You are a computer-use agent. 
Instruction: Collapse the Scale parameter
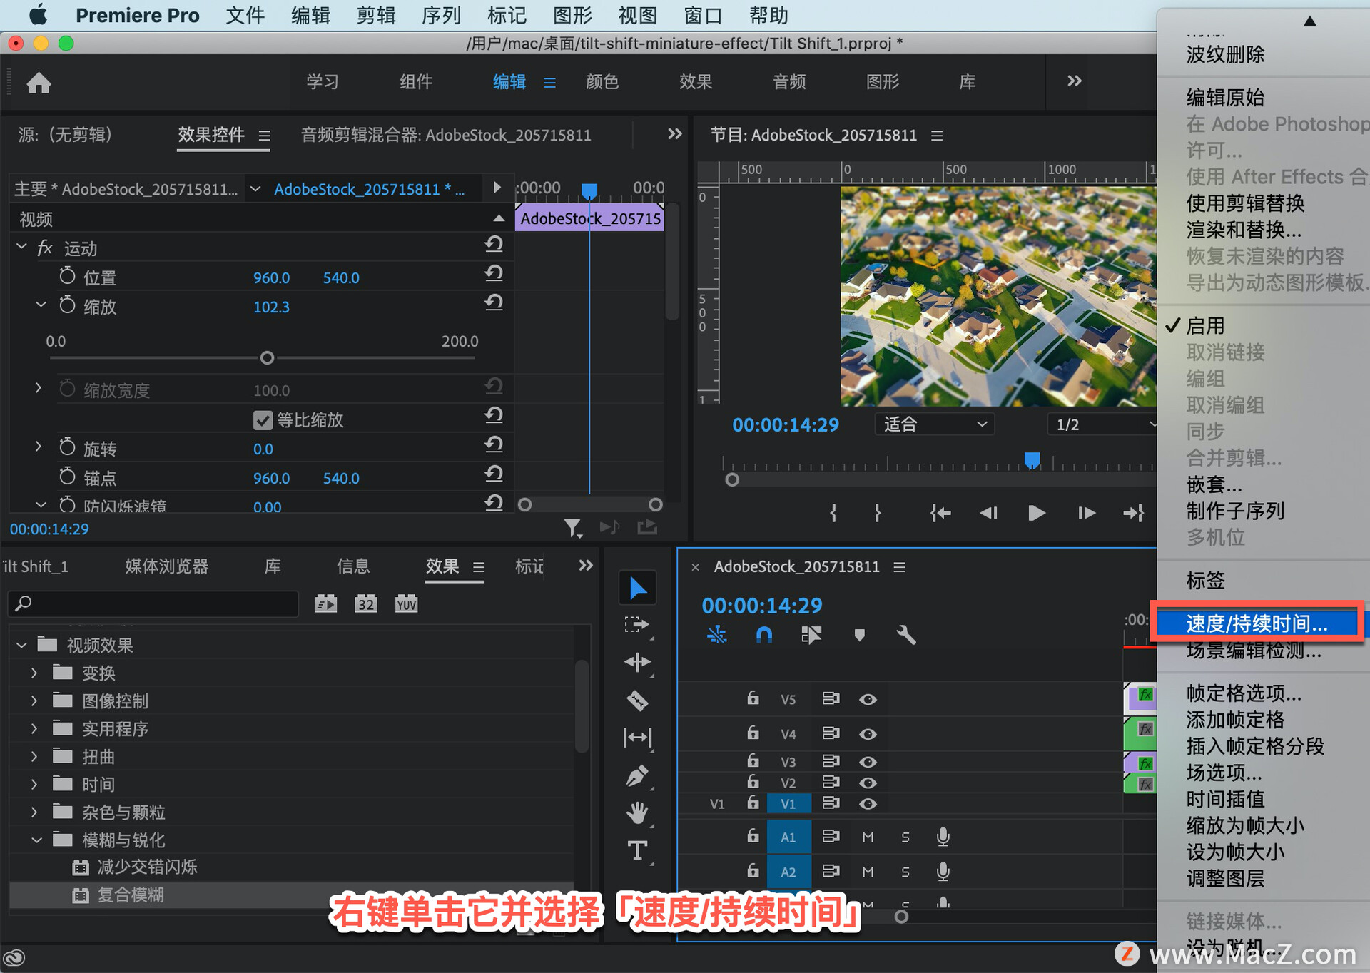pos(41,305)
